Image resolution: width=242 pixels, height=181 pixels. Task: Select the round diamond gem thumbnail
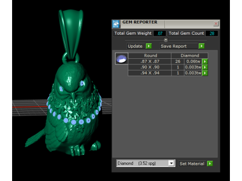coord(122,59)
